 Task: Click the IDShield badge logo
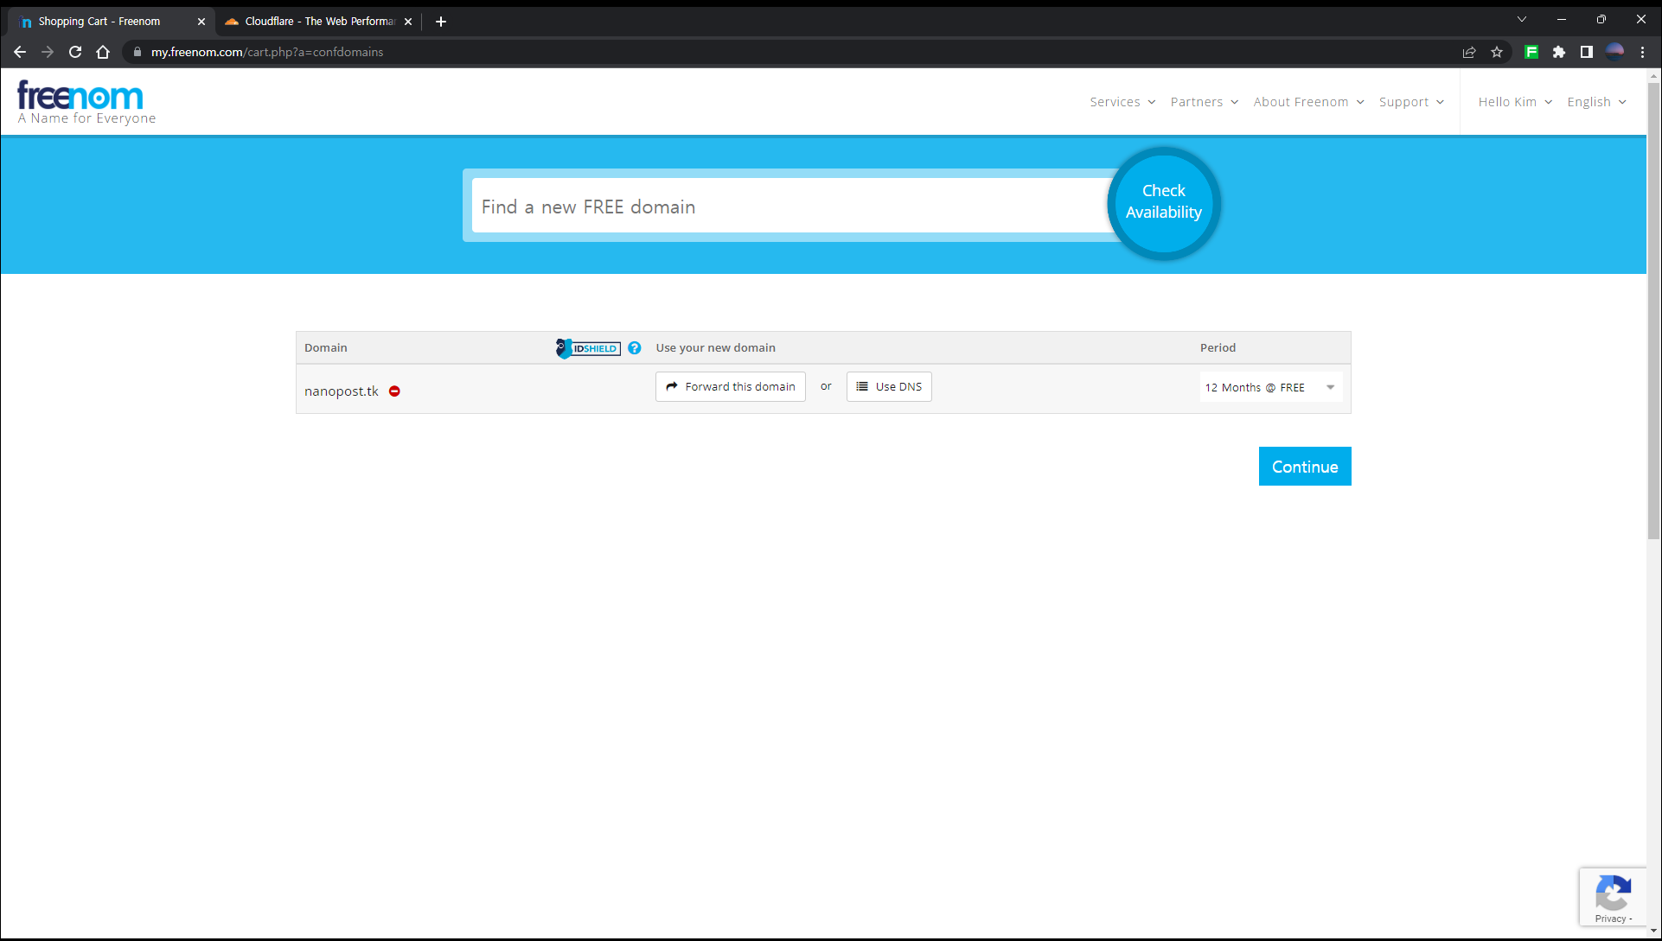588,348
